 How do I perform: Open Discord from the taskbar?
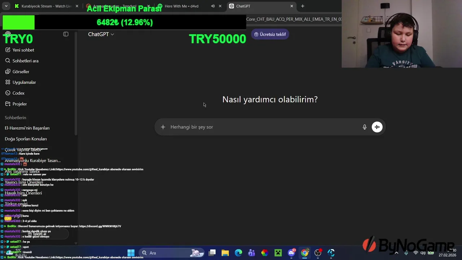[x=291, y=253]
